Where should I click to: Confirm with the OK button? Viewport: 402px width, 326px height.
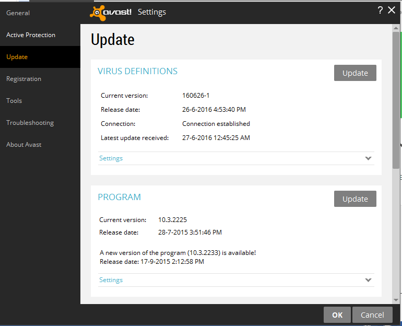(x=337, y=315)
